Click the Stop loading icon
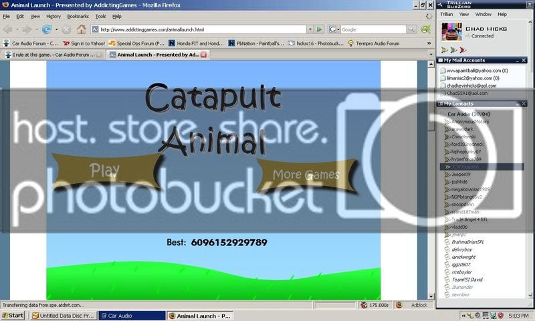The width and height of the screenshot is (535, 321). coord(66,29)
